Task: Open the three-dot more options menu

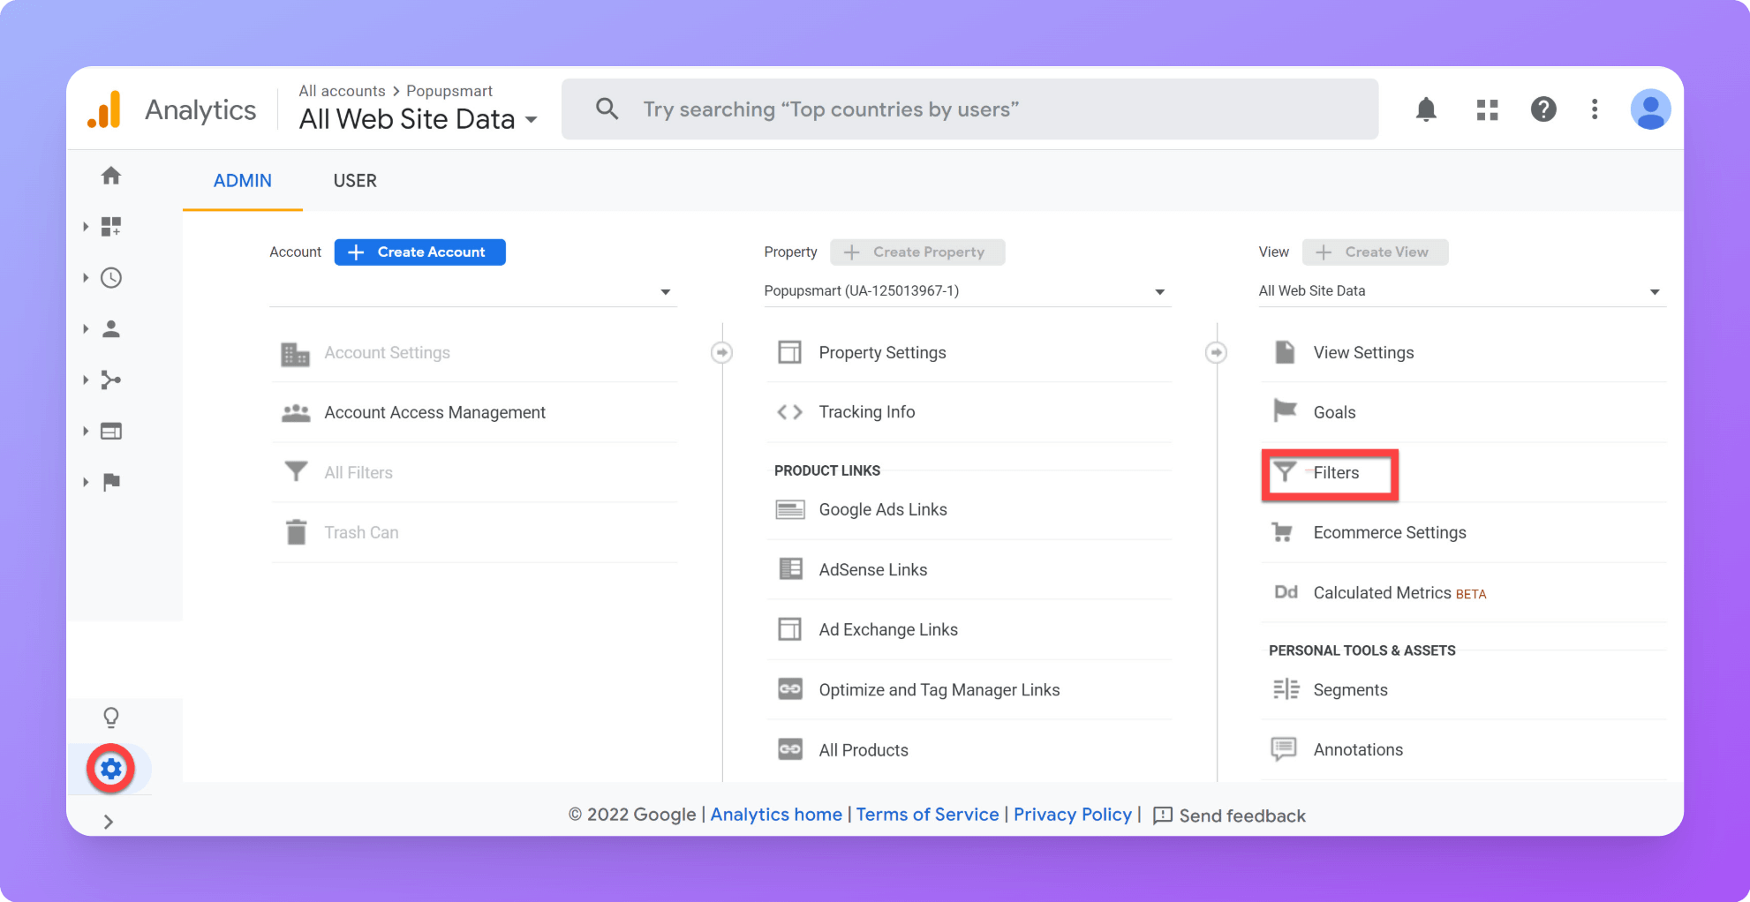Action: pyautogui.click(x=1595, y=109)
